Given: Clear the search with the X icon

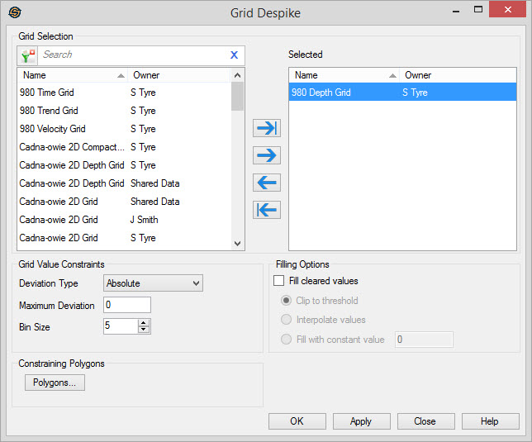Looking at the screenshot, I should point(234,55).
